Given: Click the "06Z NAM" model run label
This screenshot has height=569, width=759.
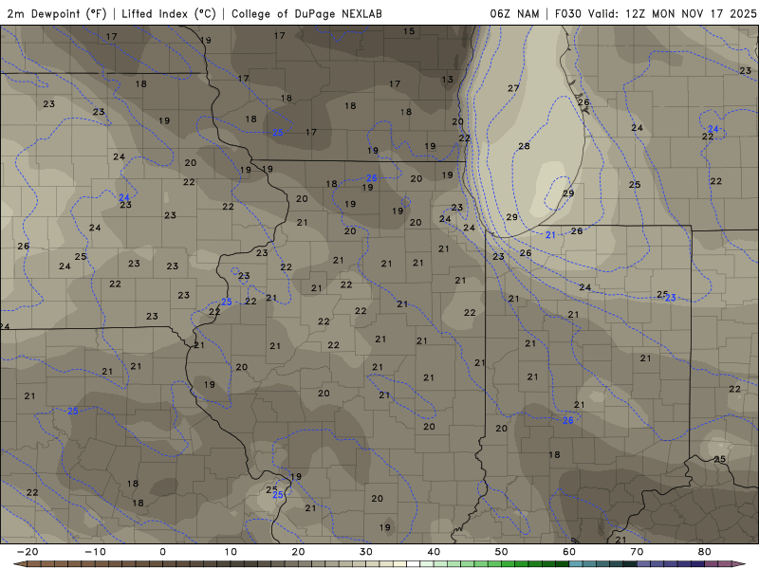Looking at the screenshot, I should [514, 13].
